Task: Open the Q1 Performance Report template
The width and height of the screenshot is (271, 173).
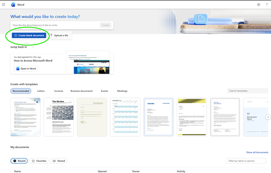Action: [256, 117]
